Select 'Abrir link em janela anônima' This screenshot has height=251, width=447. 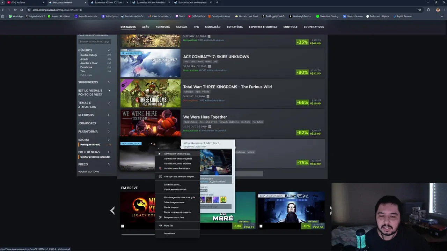pyautogui.click(x=177, y=163)
